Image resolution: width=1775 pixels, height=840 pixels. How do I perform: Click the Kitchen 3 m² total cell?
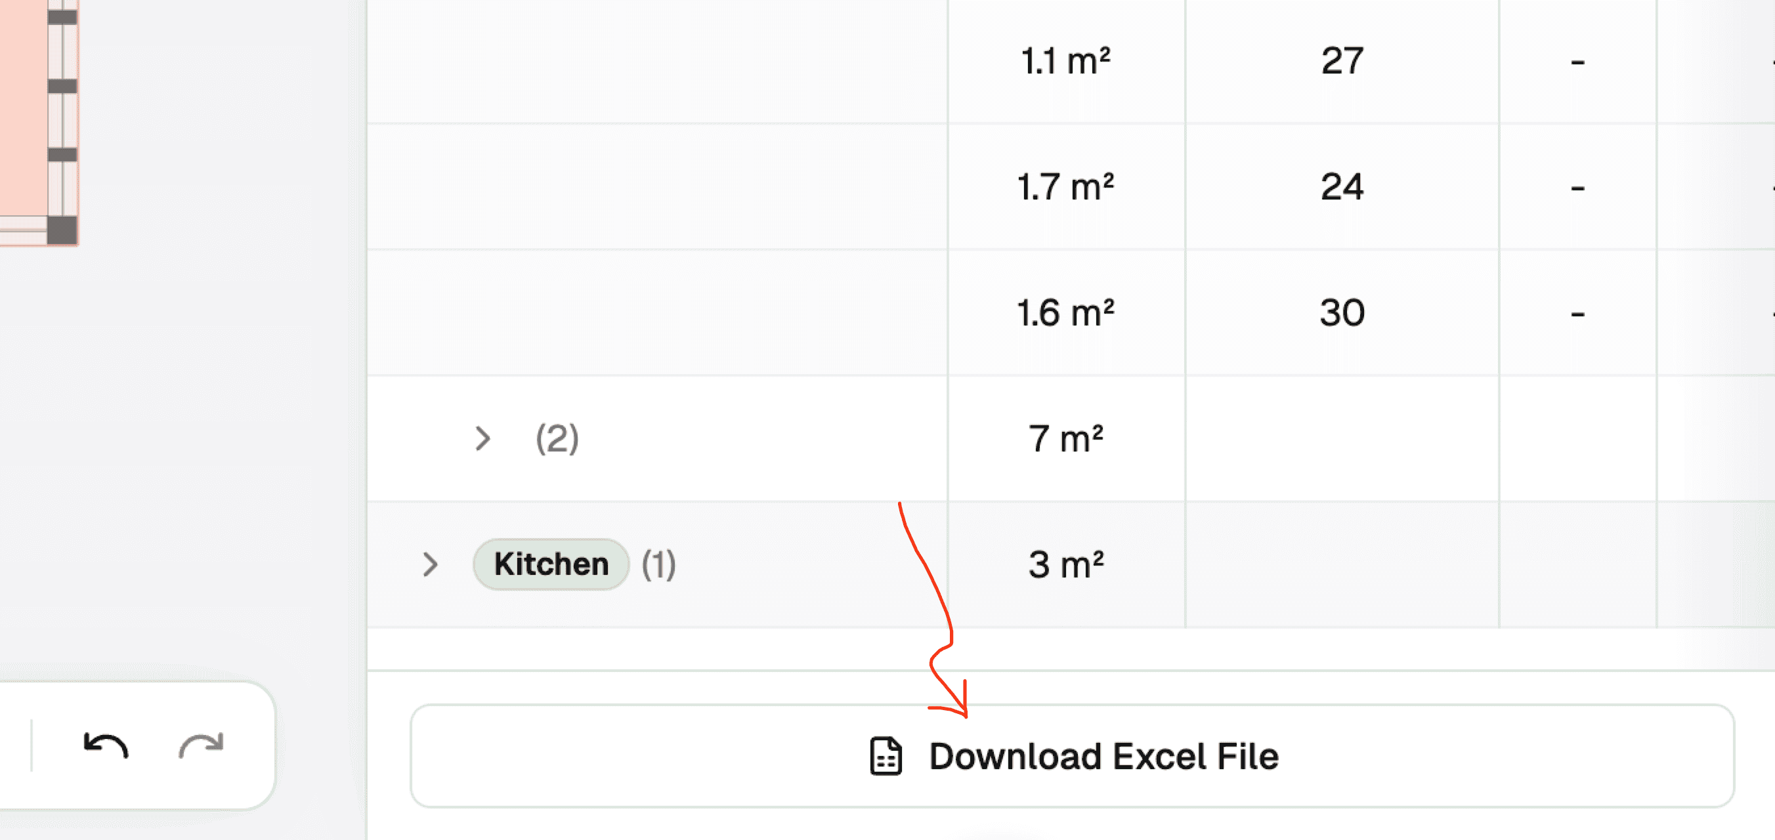(x=1065, y=564)
